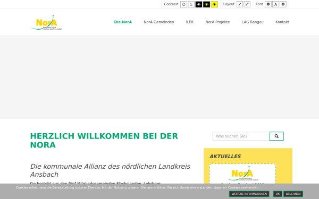Open the NorA thumbnail under Aktuelles
This screenshot has width=319, height=199.
(x=242, y=174)
